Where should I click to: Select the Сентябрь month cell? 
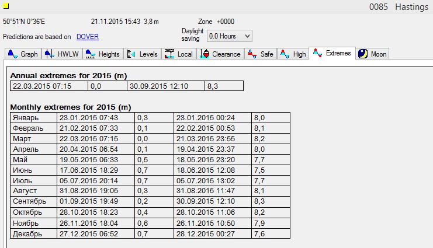pyautogui.click(x=33, y=201)
